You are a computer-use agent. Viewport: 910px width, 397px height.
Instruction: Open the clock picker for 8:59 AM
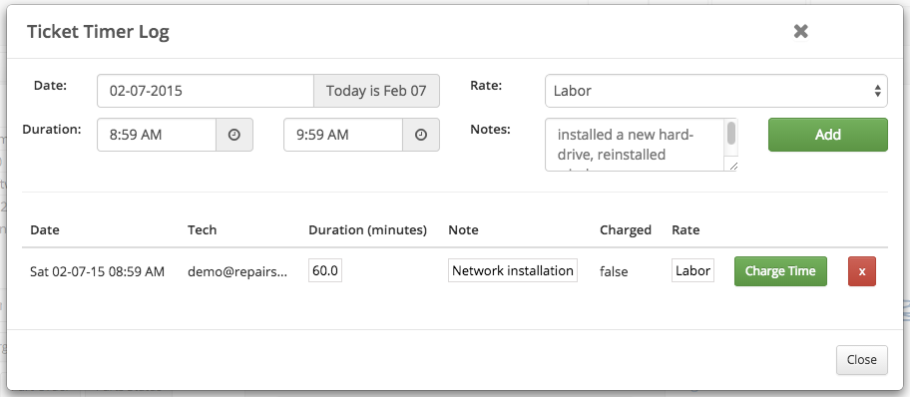234,135
